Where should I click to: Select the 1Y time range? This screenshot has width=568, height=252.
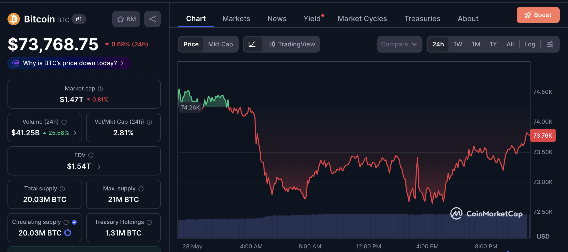493,44
